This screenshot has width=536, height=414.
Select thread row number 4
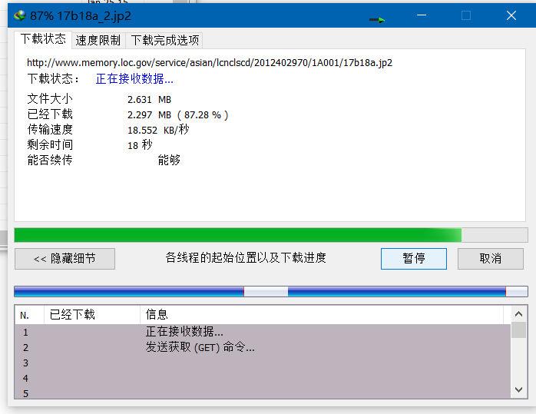click(x=263, y=379)
